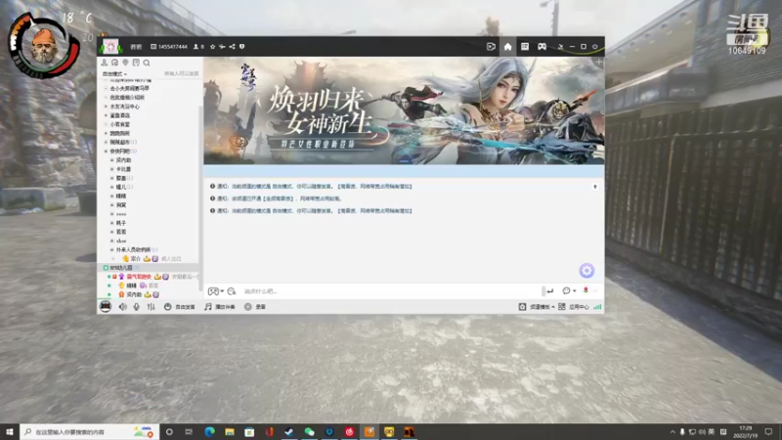Click the scroll-to-top pin in chat notices

pyautogui.click(x=595, y=187)
